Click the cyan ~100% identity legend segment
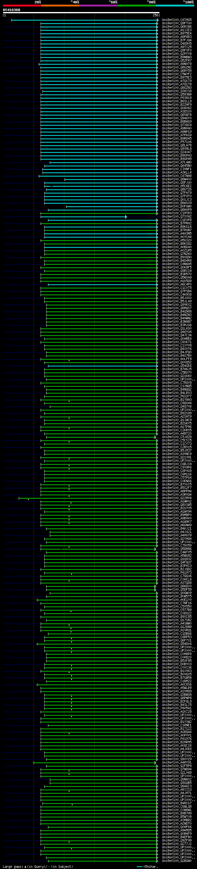 175,6
